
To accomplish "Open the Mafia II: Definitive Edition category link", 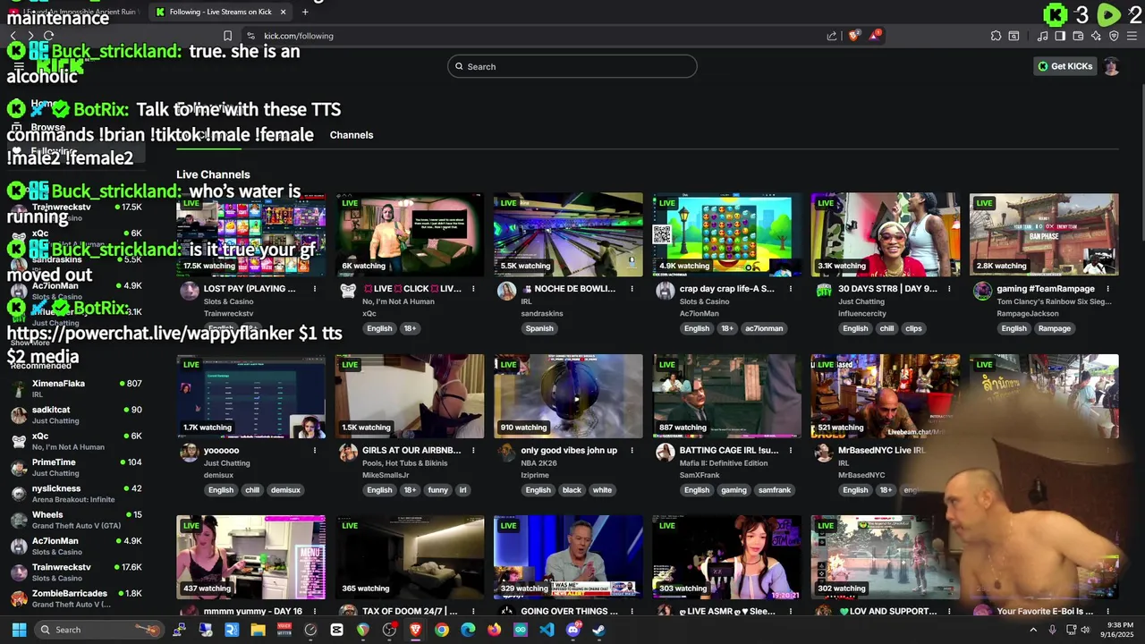I will click(724, 463).
